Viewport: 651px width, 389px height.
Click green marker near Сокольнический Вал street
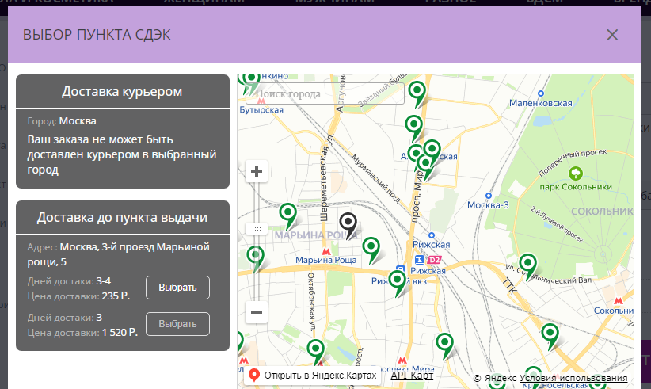(527, 263)
